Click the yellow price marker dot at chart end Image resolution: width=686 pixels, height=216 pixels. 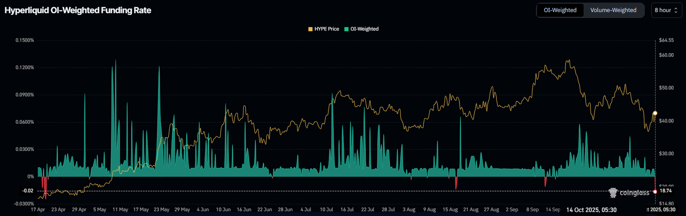tap(655, 113)
